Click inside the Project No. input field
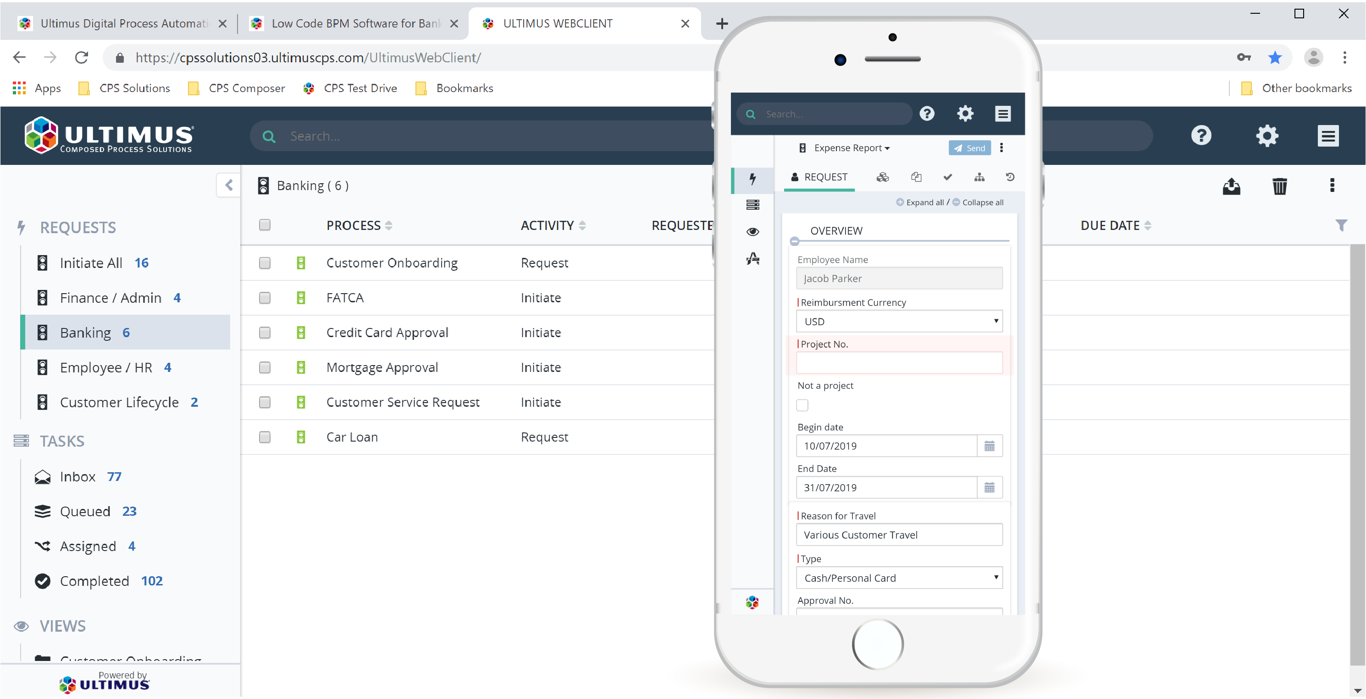The width and height of the screenshot is (1366, 699). click(x=898, y=363)
